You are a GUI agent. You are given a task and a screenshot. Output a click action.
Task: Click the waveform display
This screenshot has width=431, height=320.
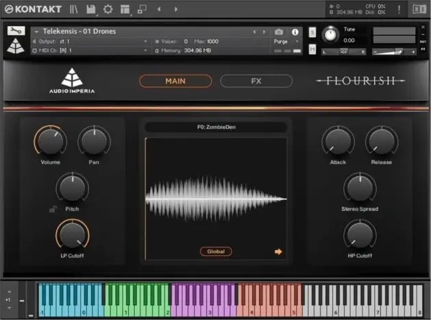[216, 199]
